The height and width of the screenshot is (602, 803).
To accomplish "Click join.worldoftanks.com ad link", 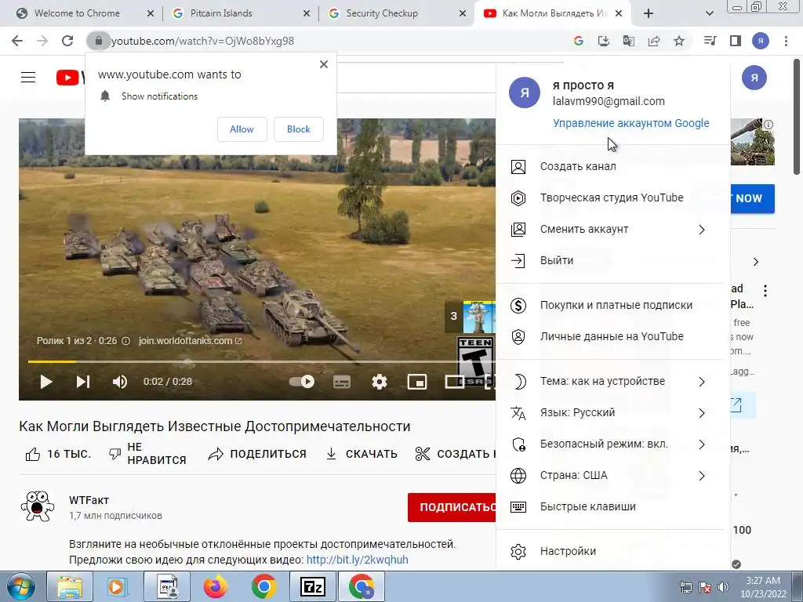I will (190, 341).
